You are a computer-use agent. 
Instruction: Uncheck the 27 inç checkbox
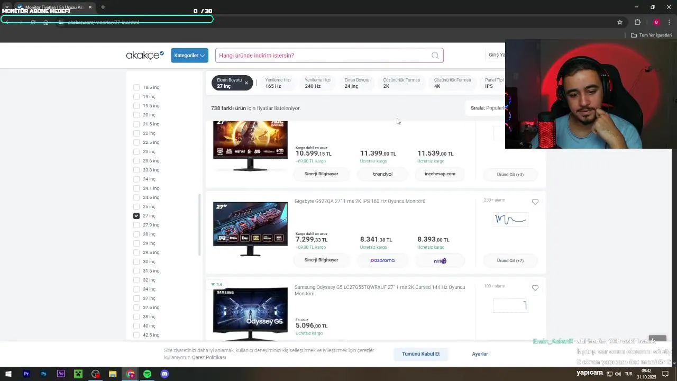pyautogui.click(x=136, y=216)
